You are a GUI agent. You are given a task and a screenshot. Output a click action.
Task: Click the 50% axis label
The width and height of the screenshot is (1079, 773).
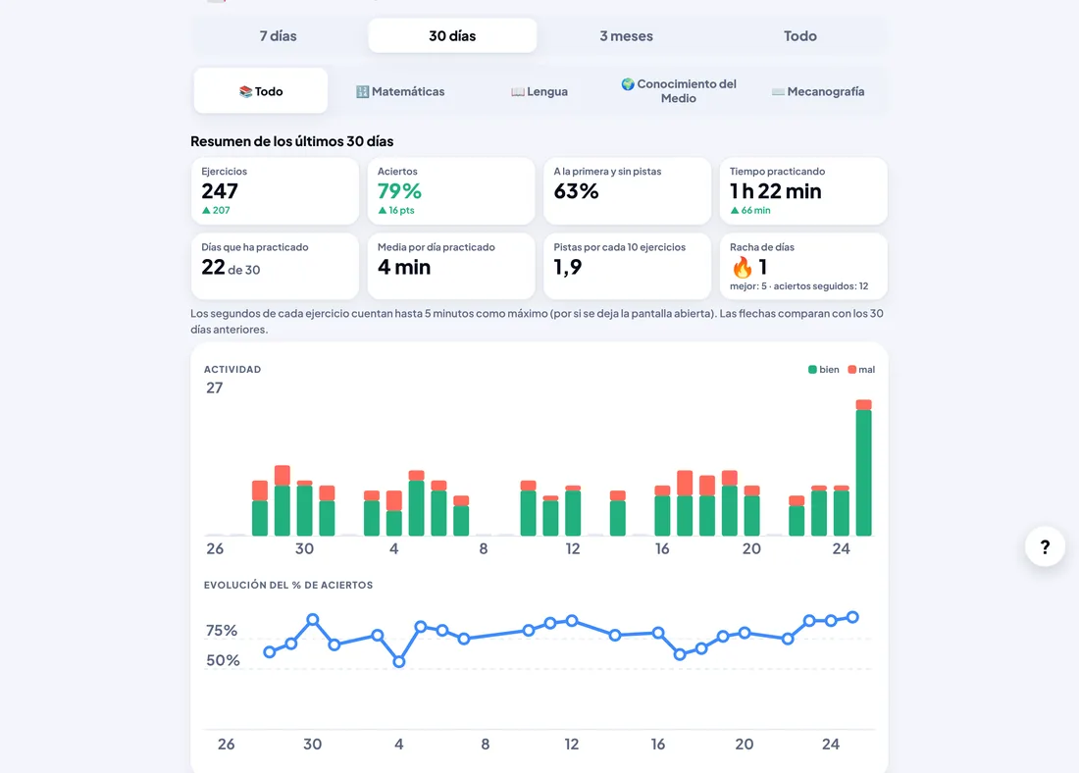coord(223,661)
